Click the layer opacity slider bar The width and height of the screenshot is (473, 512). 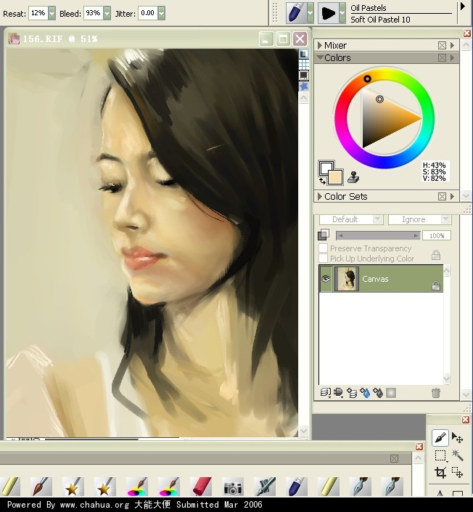pyautogui.click(x=378, y=235)
